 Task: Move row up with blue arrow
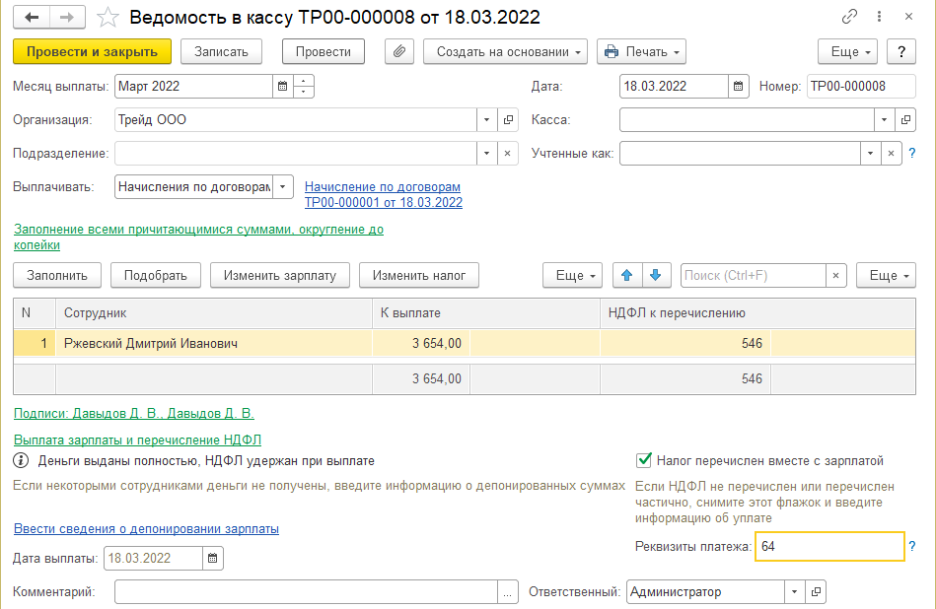tap(625, 276)
